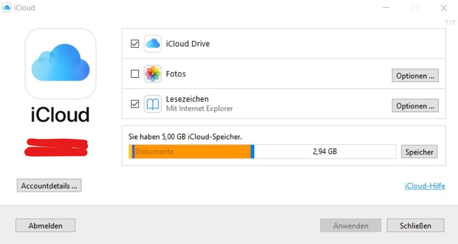Screen dimensions: 458x244
Task: Uncheck the Lesezeichen checkbox
Action: [x=135, y=104]
